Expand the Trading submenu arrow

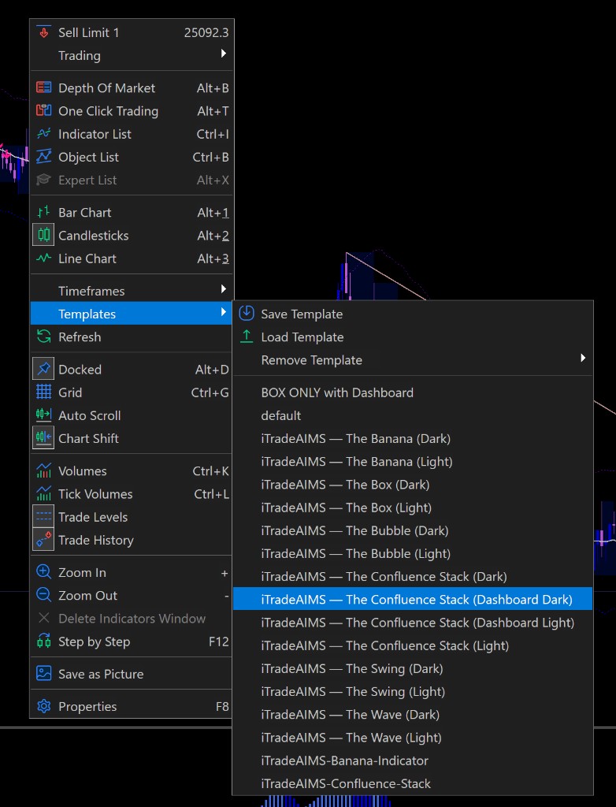[x=224, y=54]
